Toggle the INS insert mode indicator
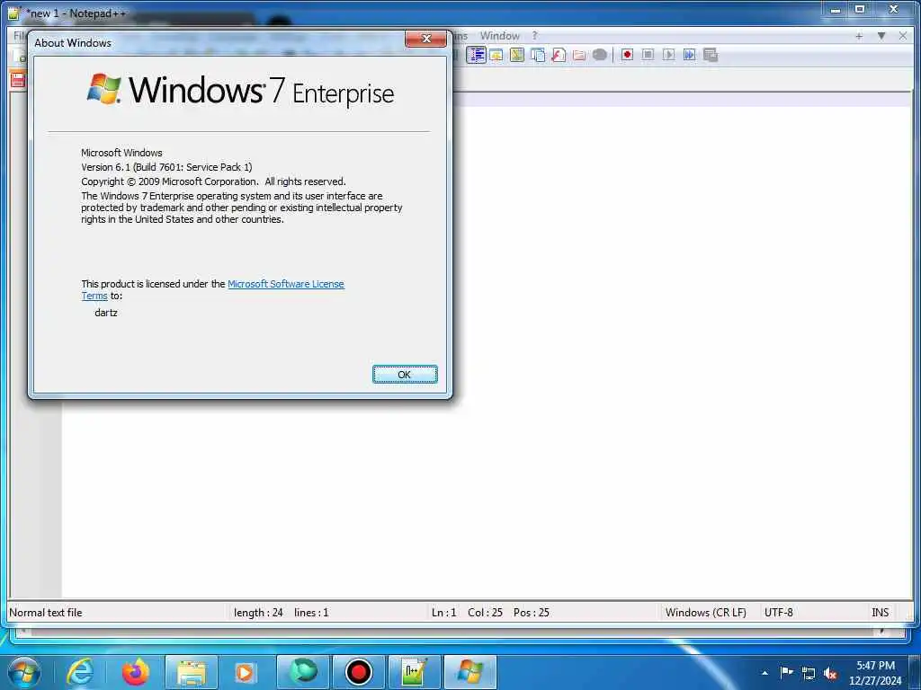The image size is (921, 690). click(880, 613)
